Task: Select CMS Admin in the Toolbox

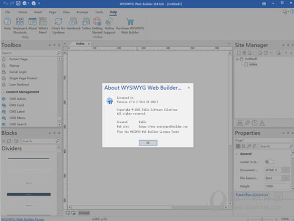Action: pos(18,99)
